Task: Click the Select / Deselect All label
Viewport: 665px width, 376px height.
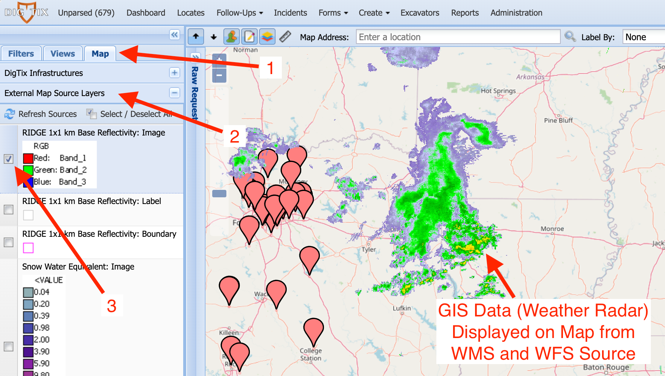Action: point(136,114)
